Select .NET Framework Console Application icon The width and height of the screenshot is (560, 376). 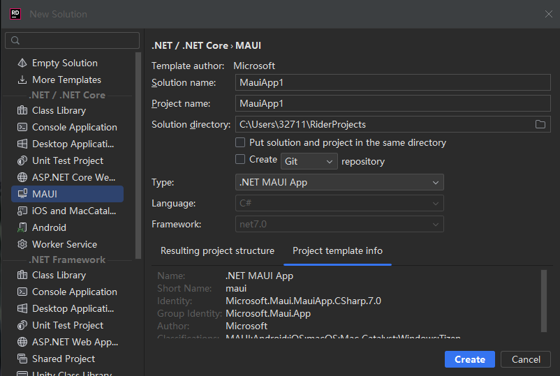(22, 292)
